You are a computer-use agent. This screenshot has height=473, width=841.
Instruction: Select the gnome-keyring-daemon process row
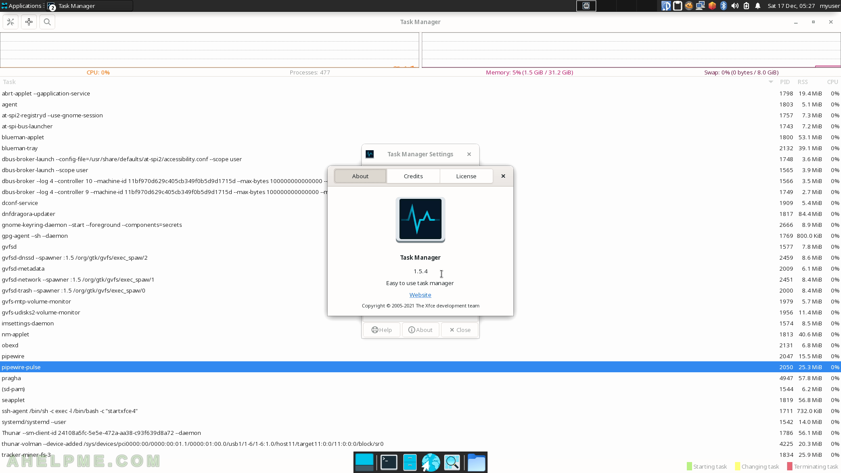[420, 225]
